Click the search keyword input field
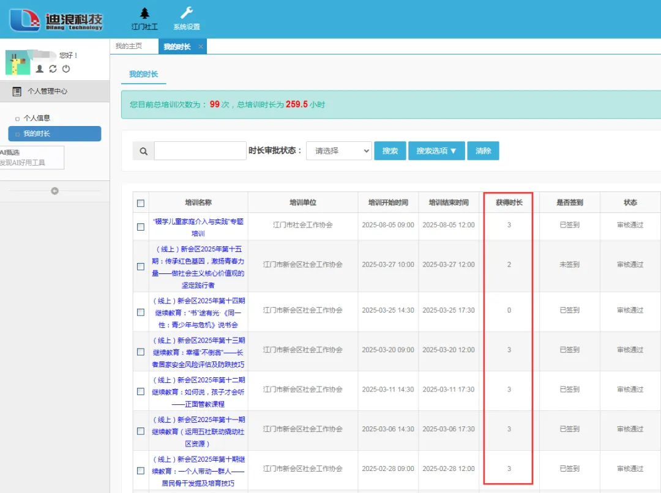The width and height of the screenshot is (661, 493). 200,151
